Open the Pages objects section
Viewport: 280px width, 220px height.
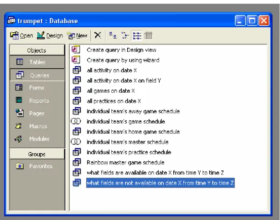[37, 113]
